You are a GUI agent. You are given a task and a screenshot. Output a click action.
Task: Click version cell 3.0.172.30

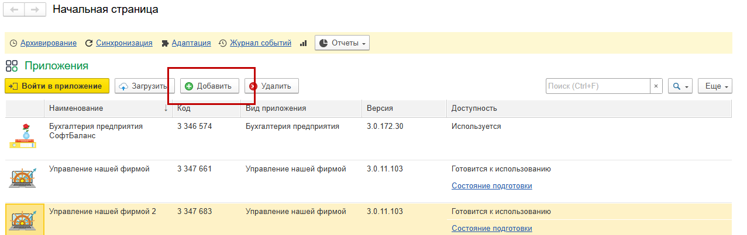tap(385, 126)
